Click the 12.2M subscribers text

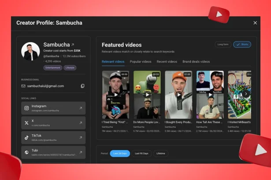click(74, 56)
